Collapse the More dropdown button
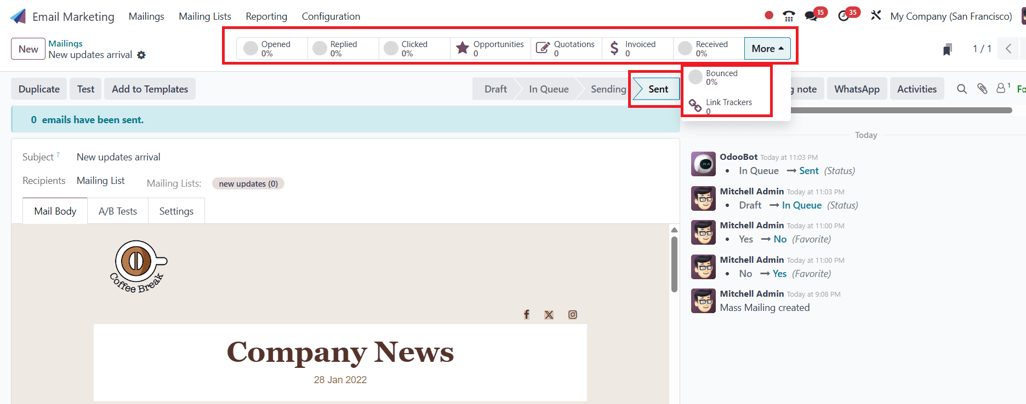Viewport: 1026px width, 404px height. 767,48
